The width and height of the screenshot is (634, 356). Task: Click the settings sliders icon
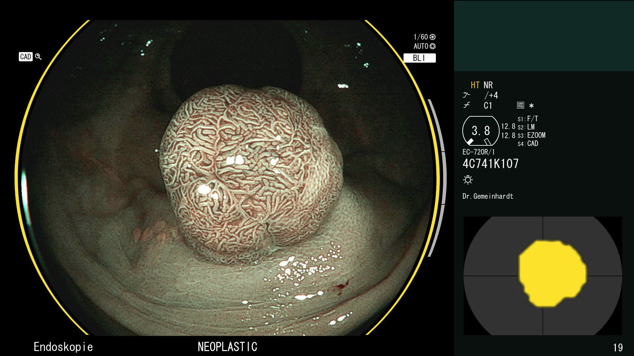pos(520,105)
